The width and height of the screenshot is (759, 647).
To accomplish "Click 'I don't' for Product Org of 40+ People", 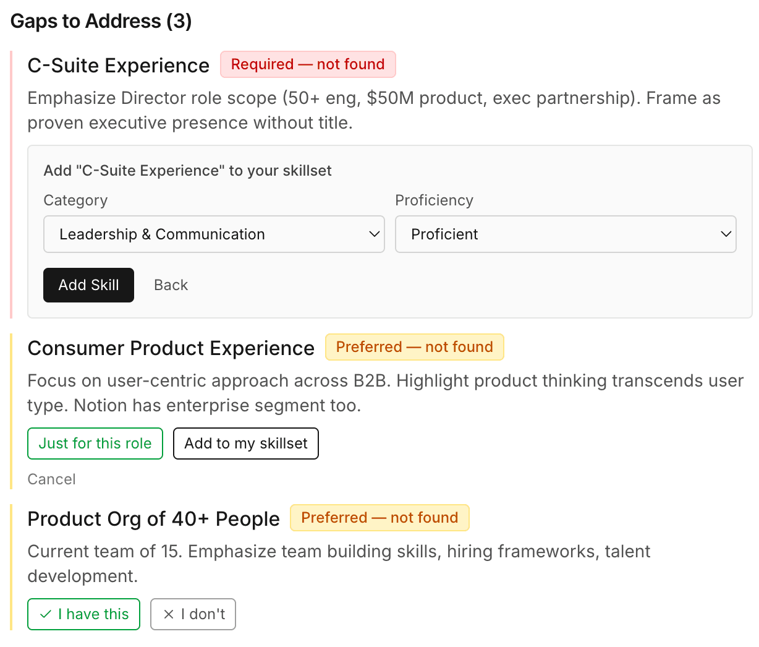I will [193, 614].
